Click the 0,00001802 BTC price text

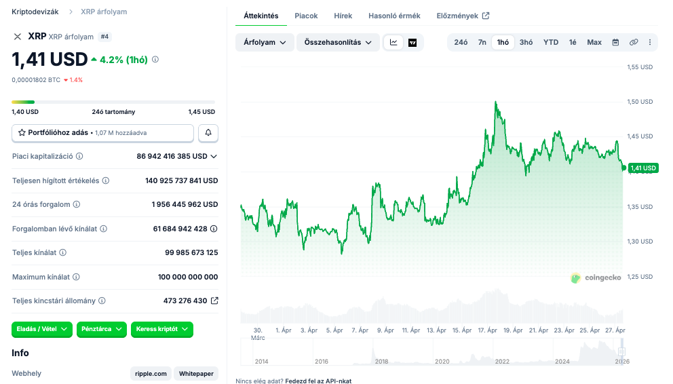(x=36, y=80)
